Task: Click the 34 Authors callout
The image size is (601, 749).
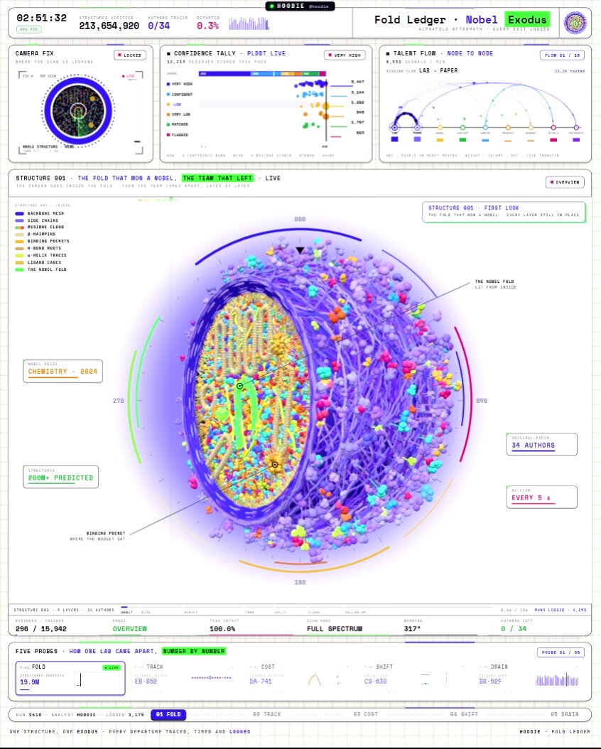Action: coord(542,444)
